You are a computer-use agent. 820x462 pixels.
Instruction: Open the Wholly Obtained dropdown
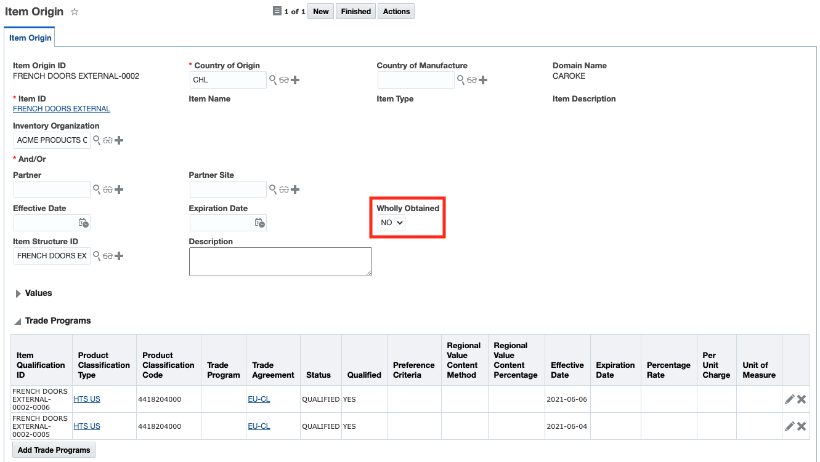[391, 223]
